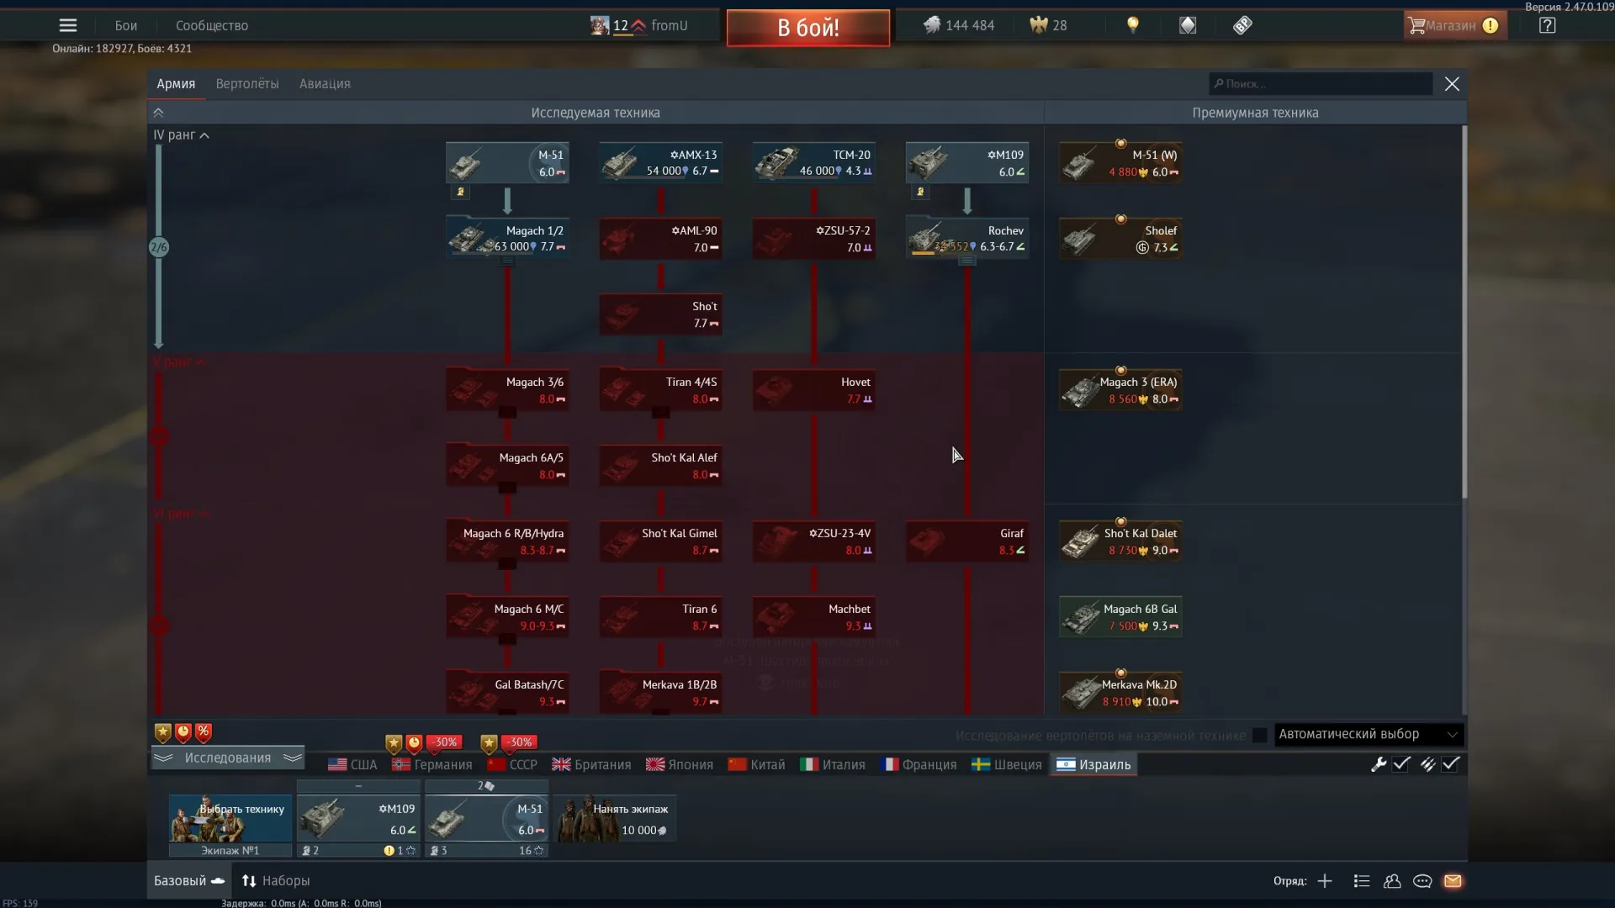Select premium Merkava Mk.2D tank
The height and width of the screenshot is (908, 1615).
pos(1120,693)
